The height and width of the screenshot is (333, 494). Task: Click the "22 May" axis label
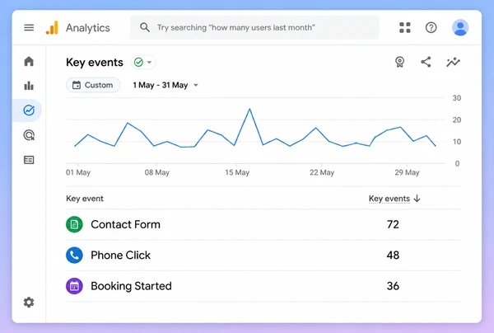tap(322, 172)
